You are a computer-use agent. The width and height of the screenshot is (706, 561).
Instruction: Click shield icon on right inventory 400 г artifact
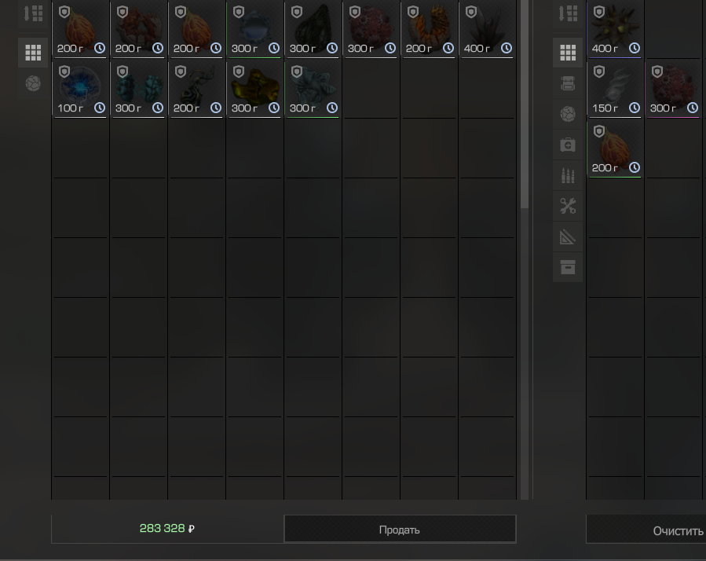[x=599, y=12]
